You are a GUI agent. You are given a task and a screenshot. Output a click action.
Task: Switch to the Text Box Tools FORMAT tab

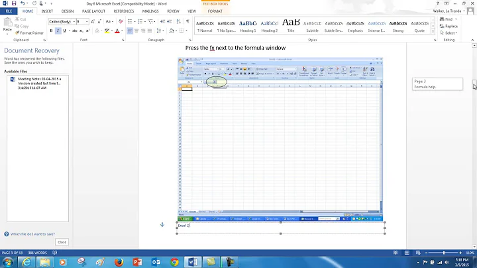pyautogui.click(x=215, y=11)
